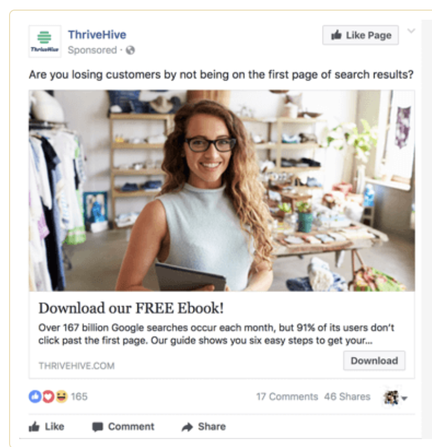
Task: View the 165 reactions count
Action: tap(79, 396)
